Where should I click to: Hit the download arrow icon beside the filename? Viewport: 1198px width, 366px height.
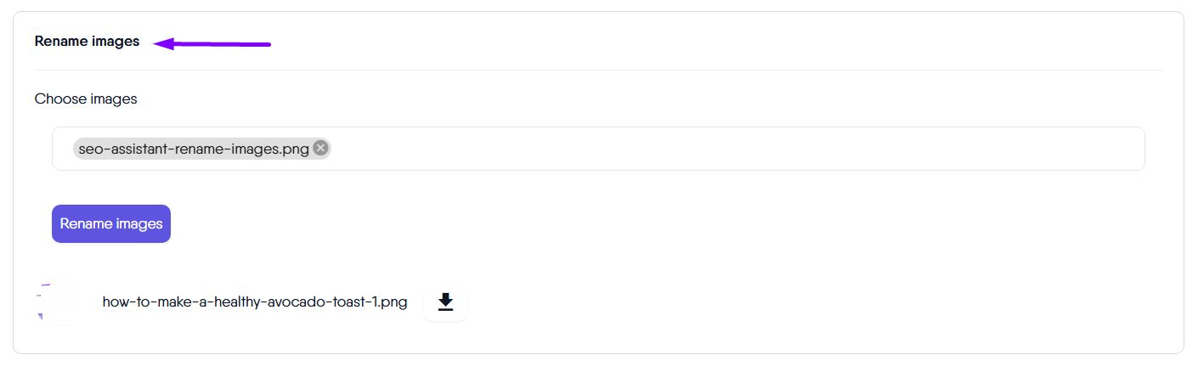pyautogui.click(x=445, y=302)
